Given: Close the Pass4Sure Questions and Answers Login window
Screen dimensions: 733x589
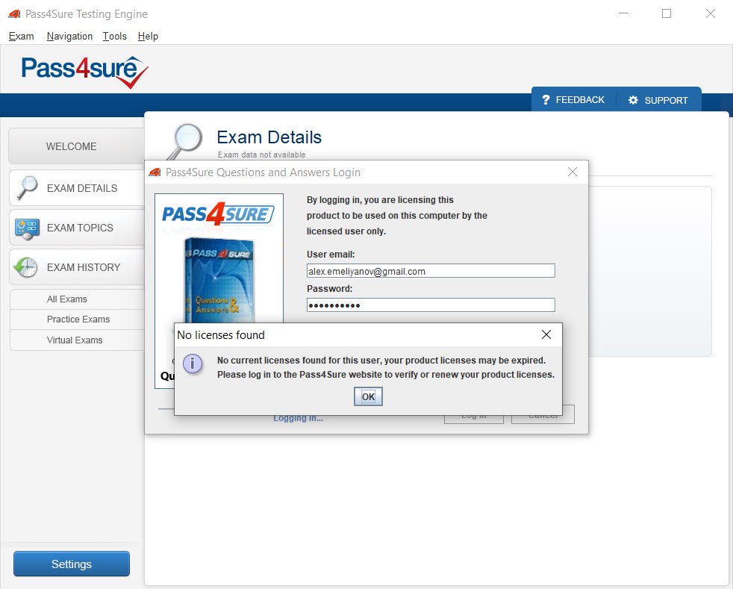Looking at the screenshot, I should [x=573, y=172].
